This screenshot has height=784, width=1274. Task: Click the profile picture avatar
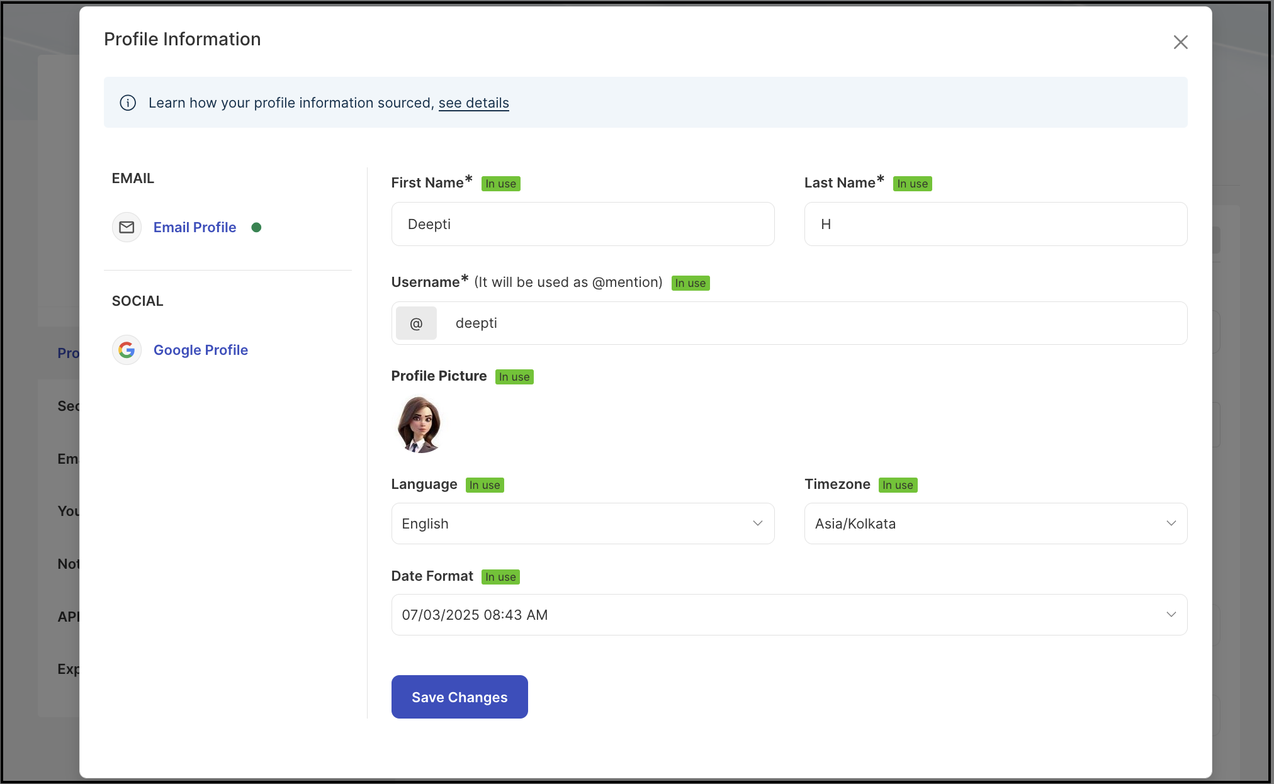419,424
